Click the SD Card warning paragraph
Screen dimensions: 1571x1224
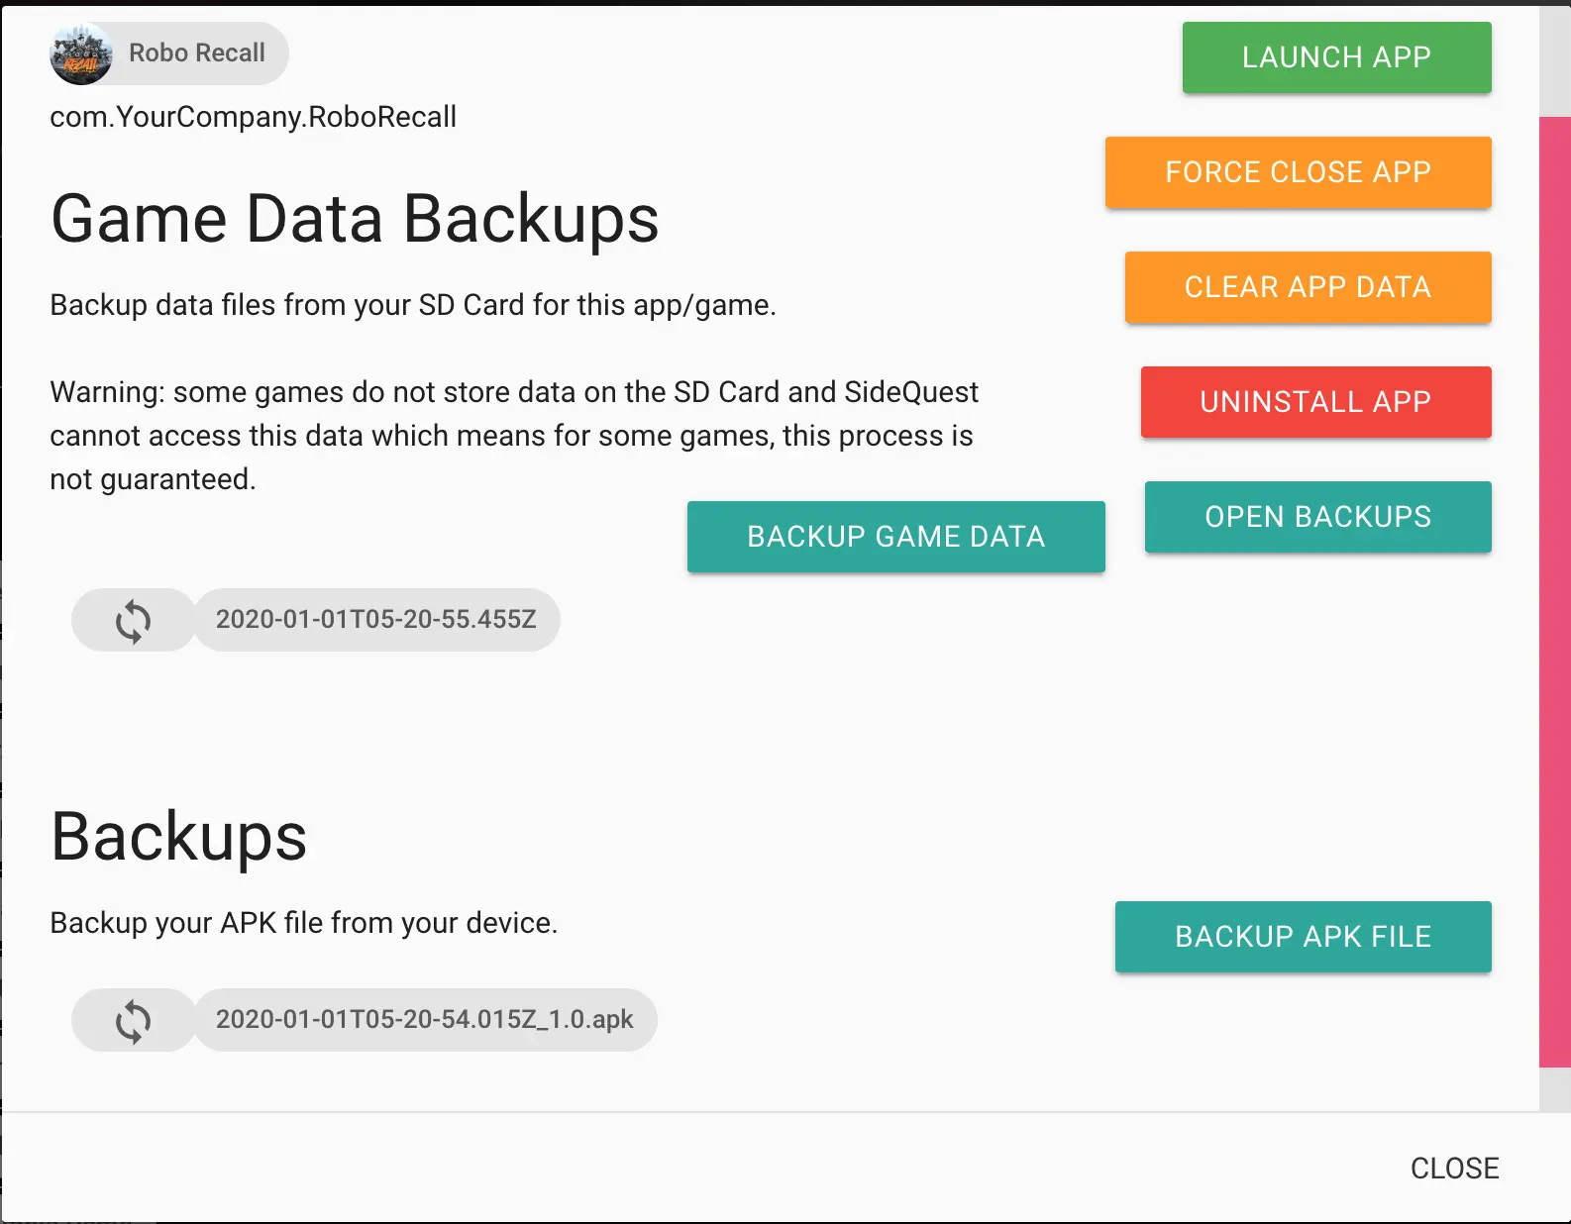point(514,436)
